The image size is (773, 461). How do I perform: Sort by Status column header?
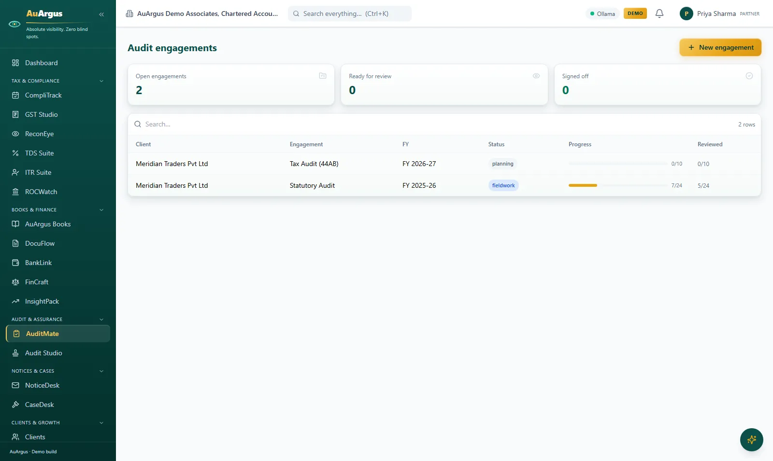click(x=496, y=144)
